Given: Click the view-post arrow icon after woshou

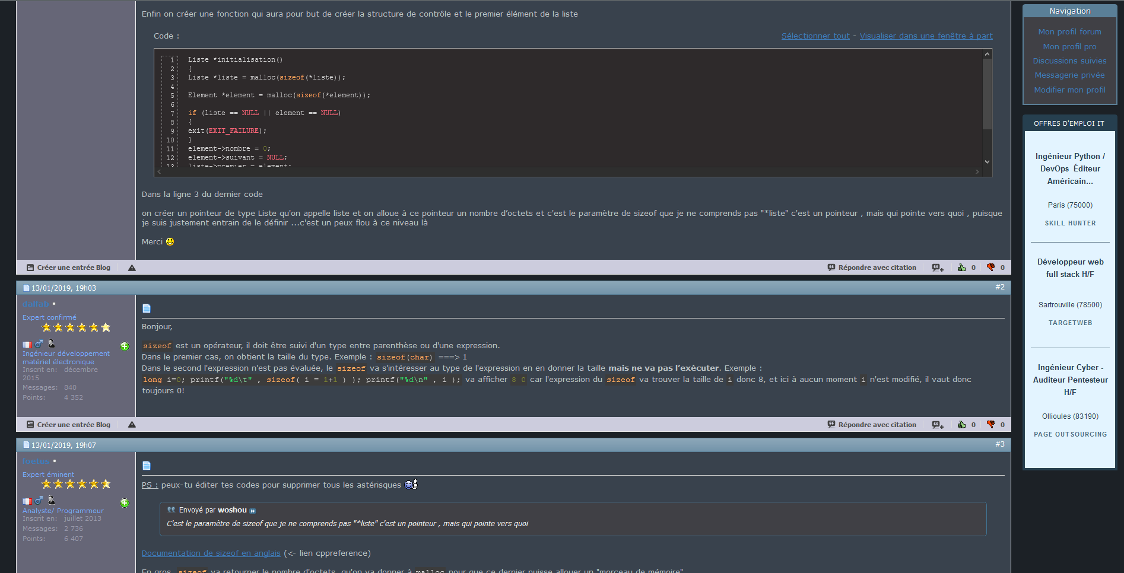Looking at the screenshot, I should click(253, 511).
